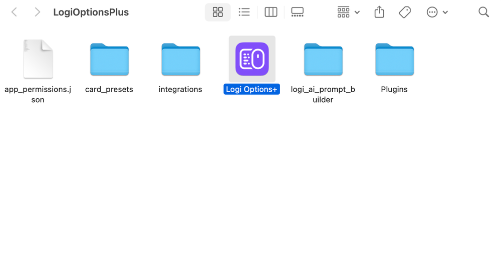Click the app_permissions.json file name
The height and width of the screenshot is (276, 501).
click(x=38, y=95)
